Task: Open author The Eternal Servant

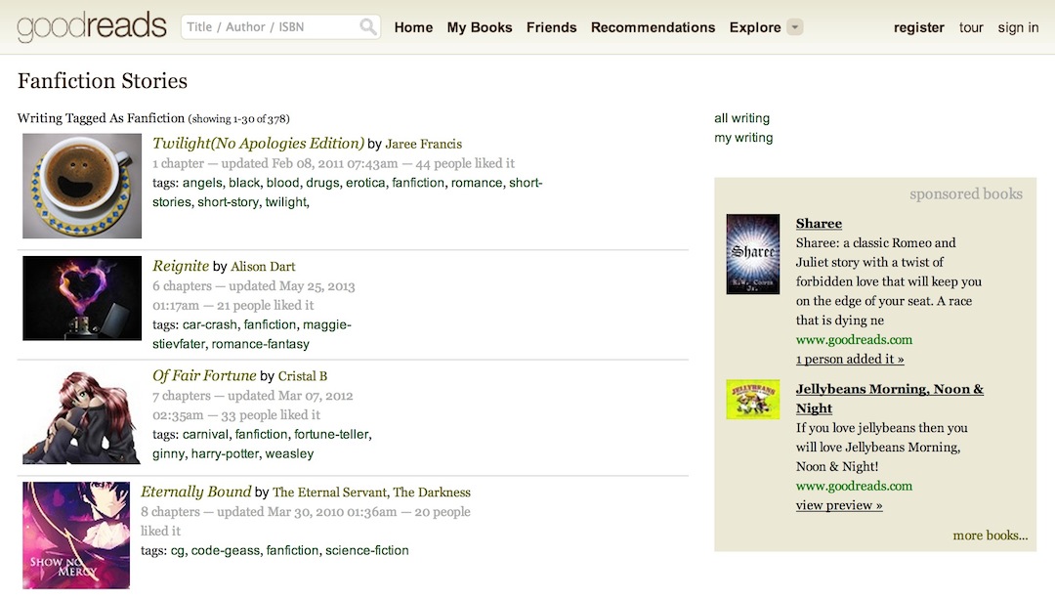Action: [330, 493]
